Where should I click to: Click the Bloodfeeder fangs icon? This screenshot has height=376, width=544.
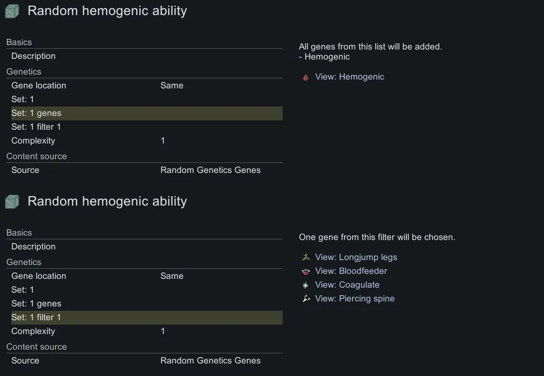tap(306, 271)
